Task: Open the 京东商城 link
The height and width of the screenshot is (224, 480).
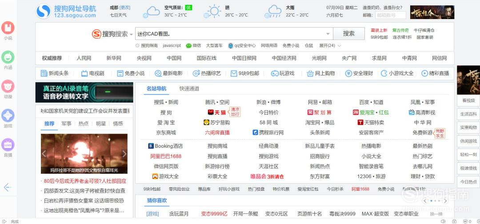Action: [x=166, y=133]
